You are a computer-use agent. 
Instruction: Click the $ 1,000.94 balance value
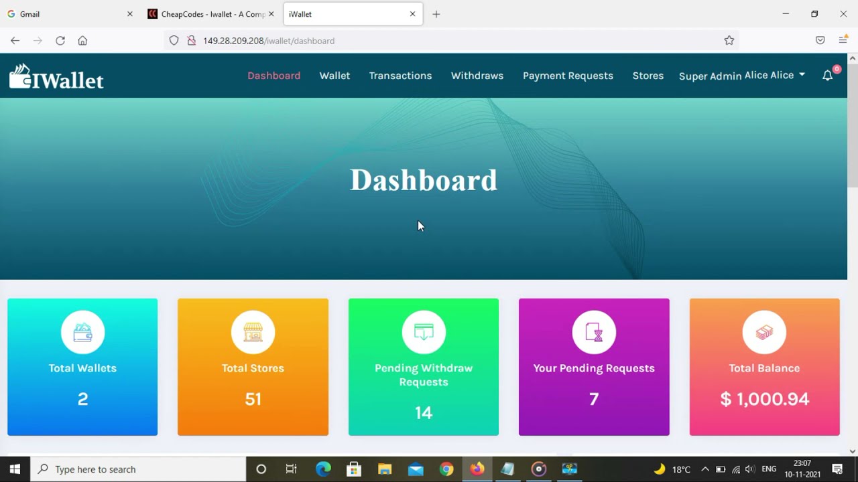[x=765, y=400]
